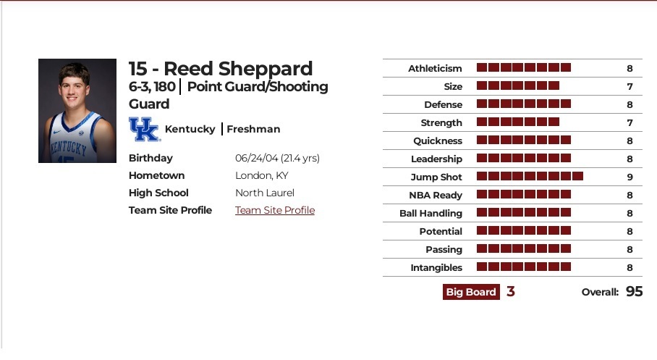Click the Kentucky UK logo icon
Screen dimensions: 657x360
143,129
